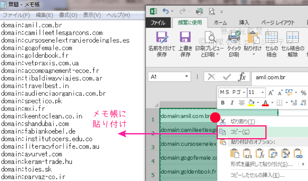The height and width of the screenshot is (181, 308).
Task: Choose the Paste Formatting option
Action: (x=286, y=154)
